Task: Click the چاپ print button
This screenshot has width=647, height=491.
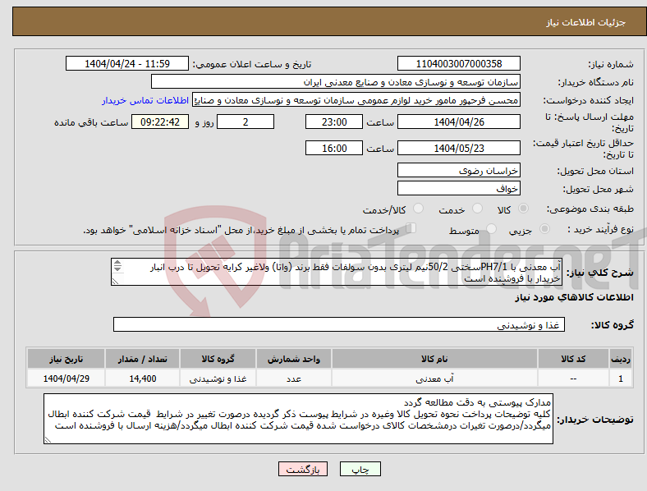Action: tap(360, 469)
